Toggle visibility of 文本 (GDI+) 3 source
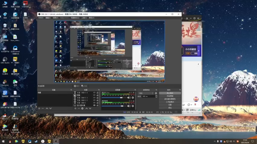This screenshot has height=144, width=257. 94,98
